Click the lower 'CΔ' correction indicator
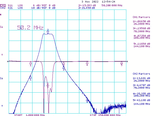The image size is (160, 116). click(1, 78)
